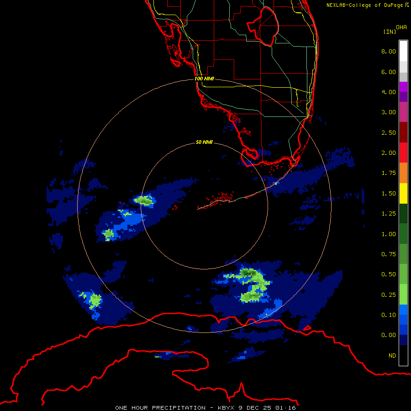Click the 1.50 legend value

coord(389,194)
